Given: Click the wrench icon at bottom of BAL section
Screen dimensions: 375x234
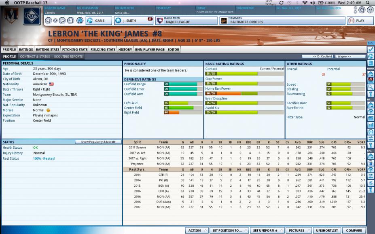Looking at the screenshot, I should point(371,190).
